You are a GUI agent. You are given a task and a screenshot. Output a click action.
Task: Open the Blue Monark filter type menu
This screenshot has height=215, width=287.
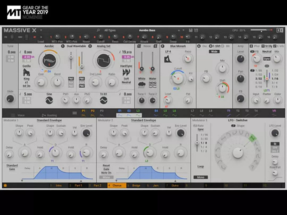click(x=178, y=46)
